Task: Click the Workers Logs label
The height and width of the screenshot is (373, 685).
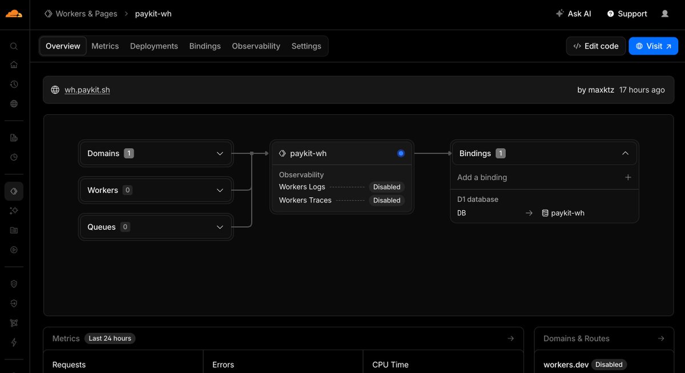Action: [302, 187]
